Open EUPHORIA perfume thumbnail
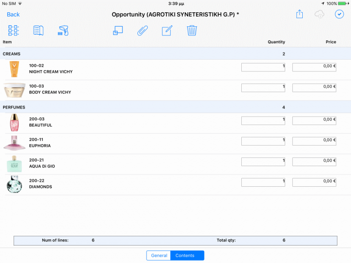351x263 pixels. 14,143
